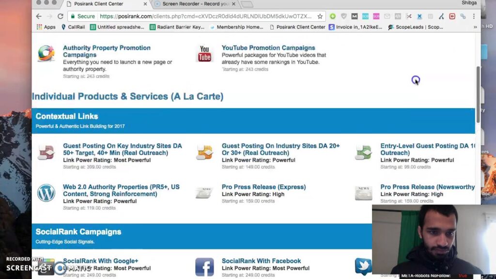Go back using browser back arrow
496x279 pixels.
39,16
